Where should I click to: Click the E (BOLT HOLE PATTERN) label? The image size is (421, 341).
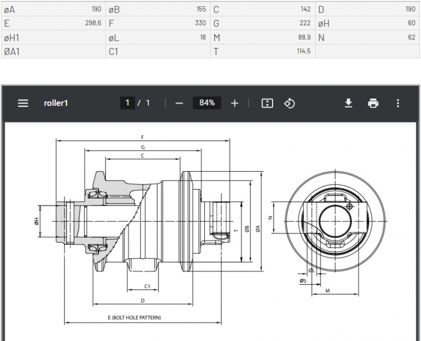pos(134,318)
